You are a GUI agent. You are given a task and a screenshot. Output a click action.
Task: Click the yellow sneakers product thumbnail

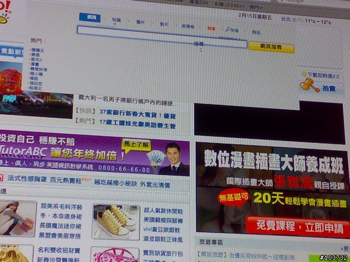(x=116, y=222)
